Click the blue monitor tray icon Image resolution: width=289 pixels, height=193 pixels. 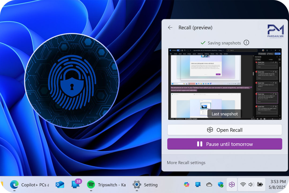coord(198,184)
